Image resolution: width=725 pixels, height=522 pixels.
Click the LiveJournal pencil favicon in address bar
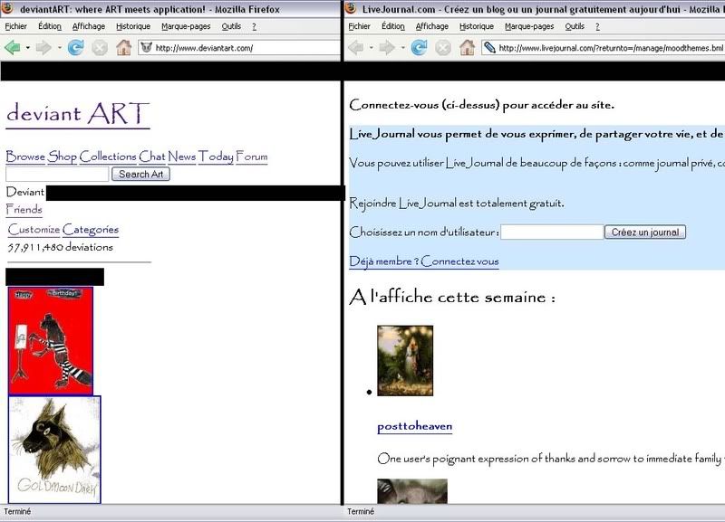(x=489, y=47)
